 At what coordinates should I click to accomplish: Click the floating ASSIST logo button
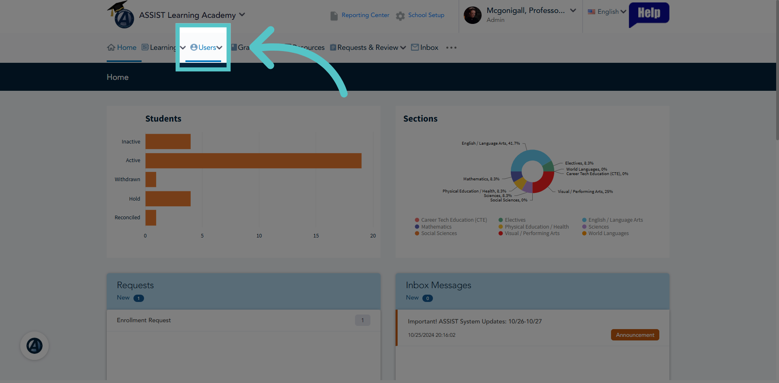click(34, 346)
